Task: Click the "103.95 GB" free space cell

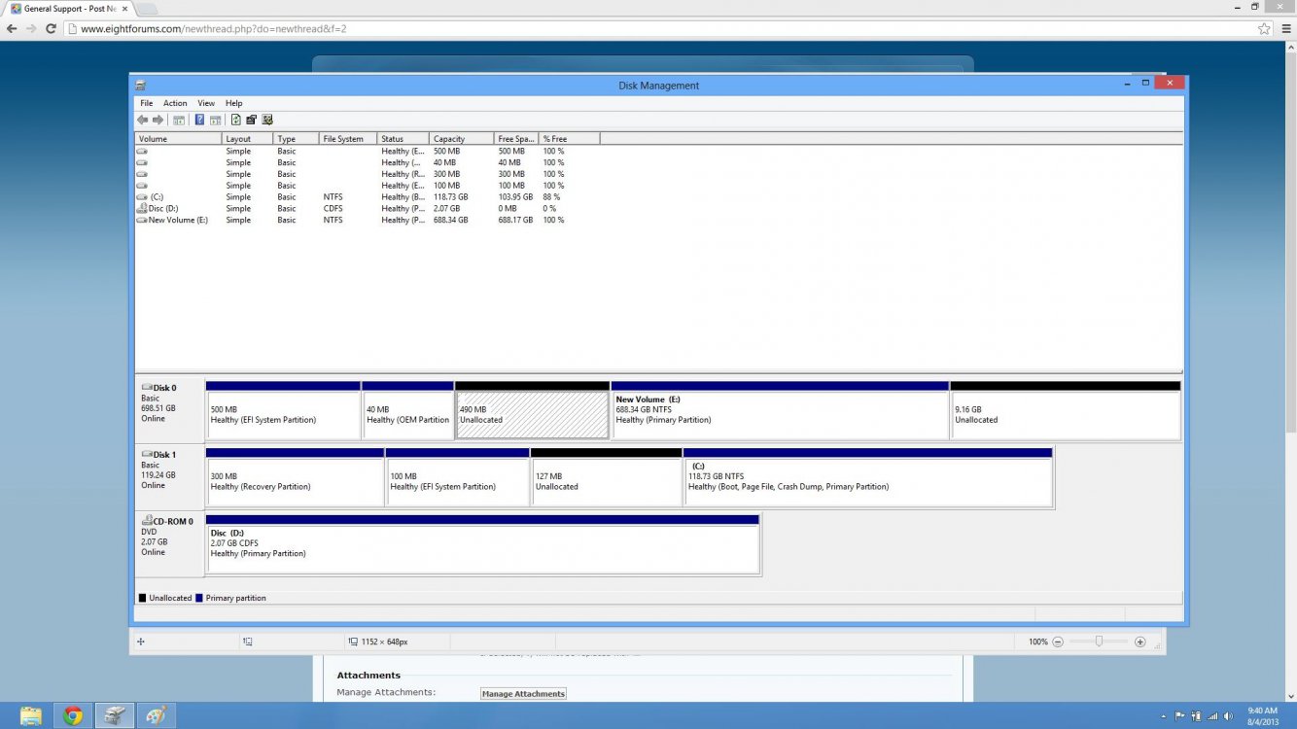Action: pos(515,197)
